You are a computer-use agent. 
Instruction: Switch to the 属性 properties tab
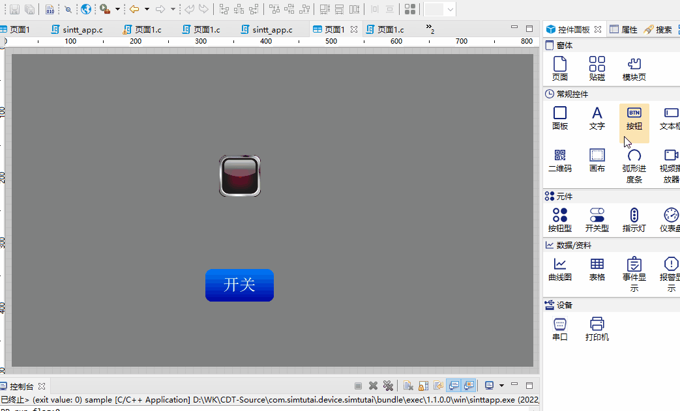(623, 29)
